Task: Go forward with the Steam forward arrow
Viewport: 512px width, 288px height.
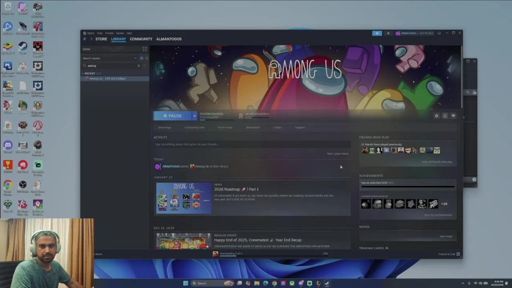Action: (91, 39)
